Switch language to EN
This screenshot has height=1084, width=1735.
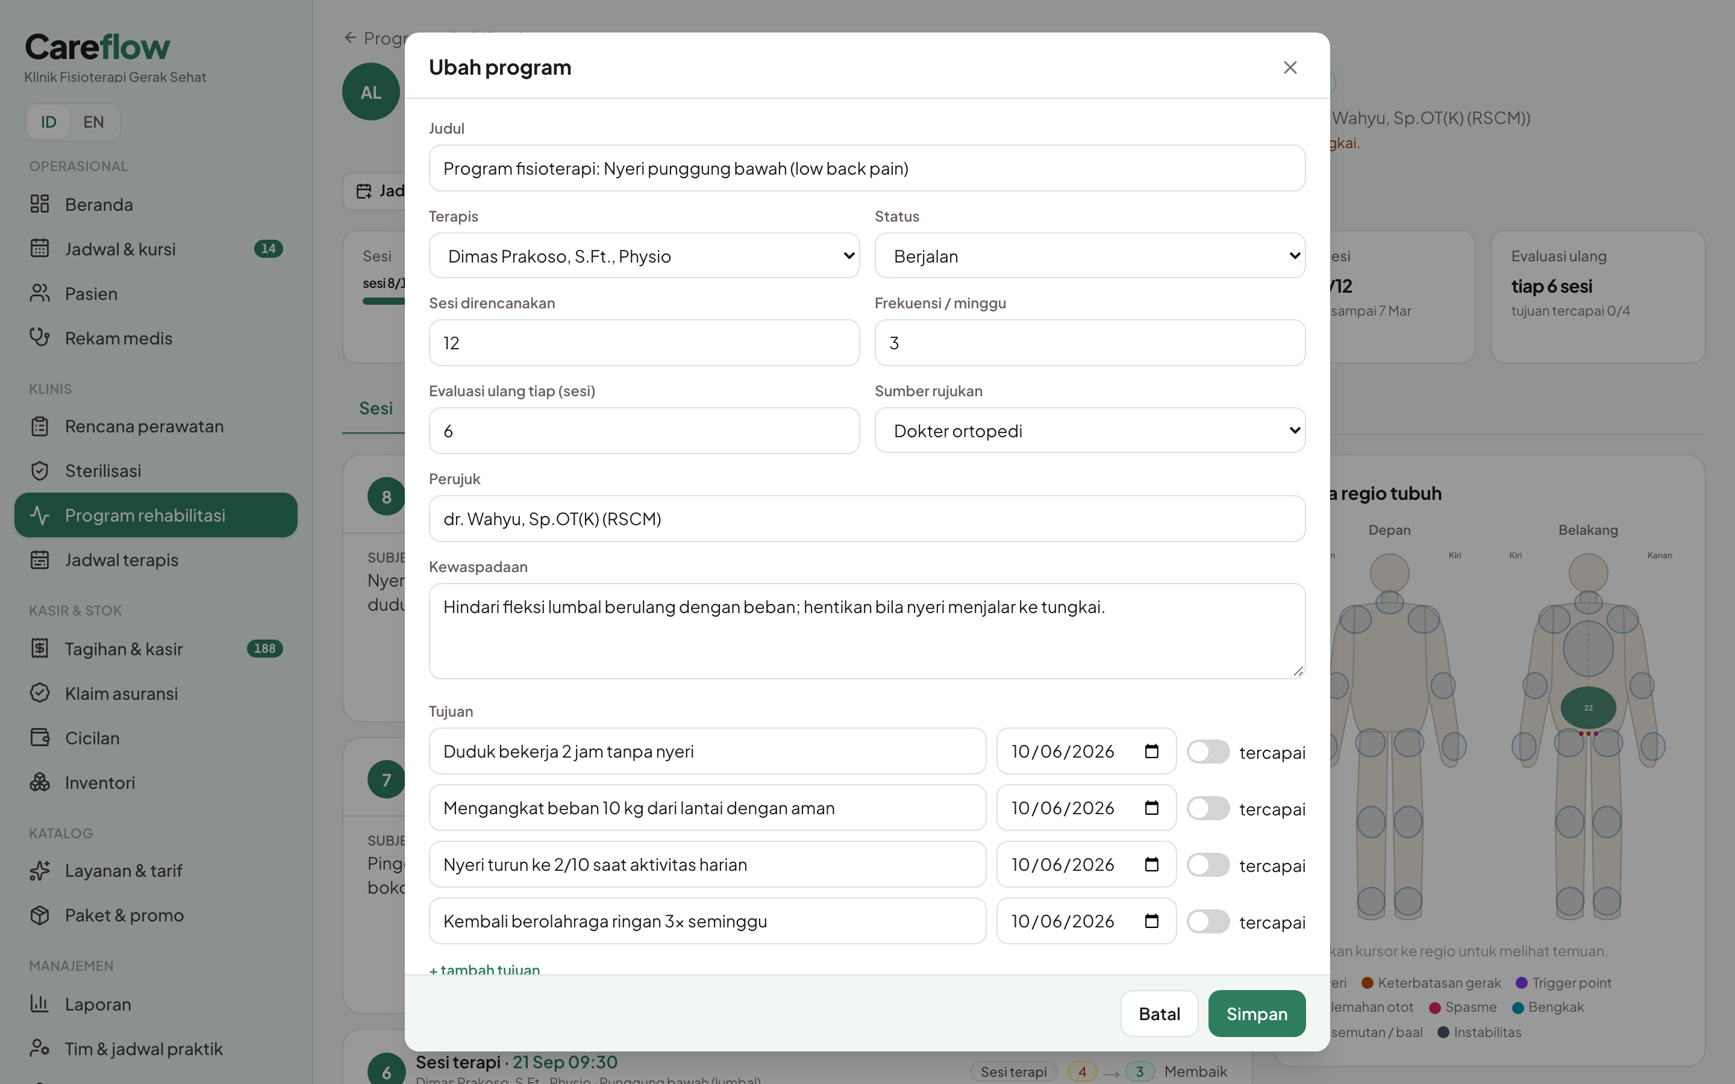[93, 122]
